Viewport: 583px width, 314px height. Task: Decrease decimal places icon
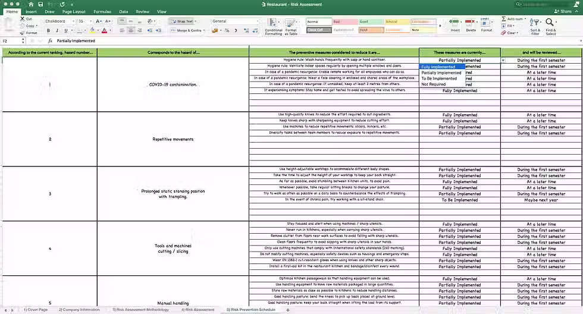tap(255, 30)
